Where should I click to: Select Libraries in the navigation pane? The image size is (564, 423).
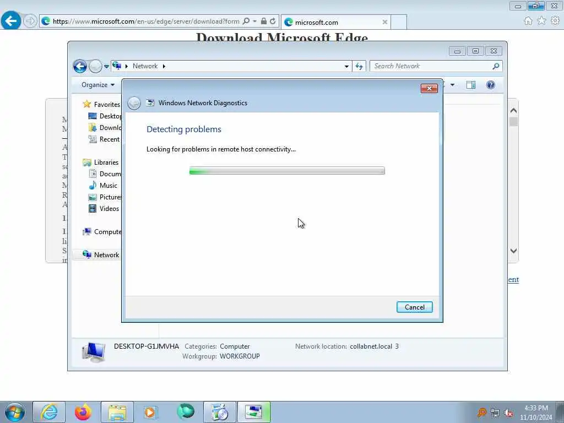point(101,162)
